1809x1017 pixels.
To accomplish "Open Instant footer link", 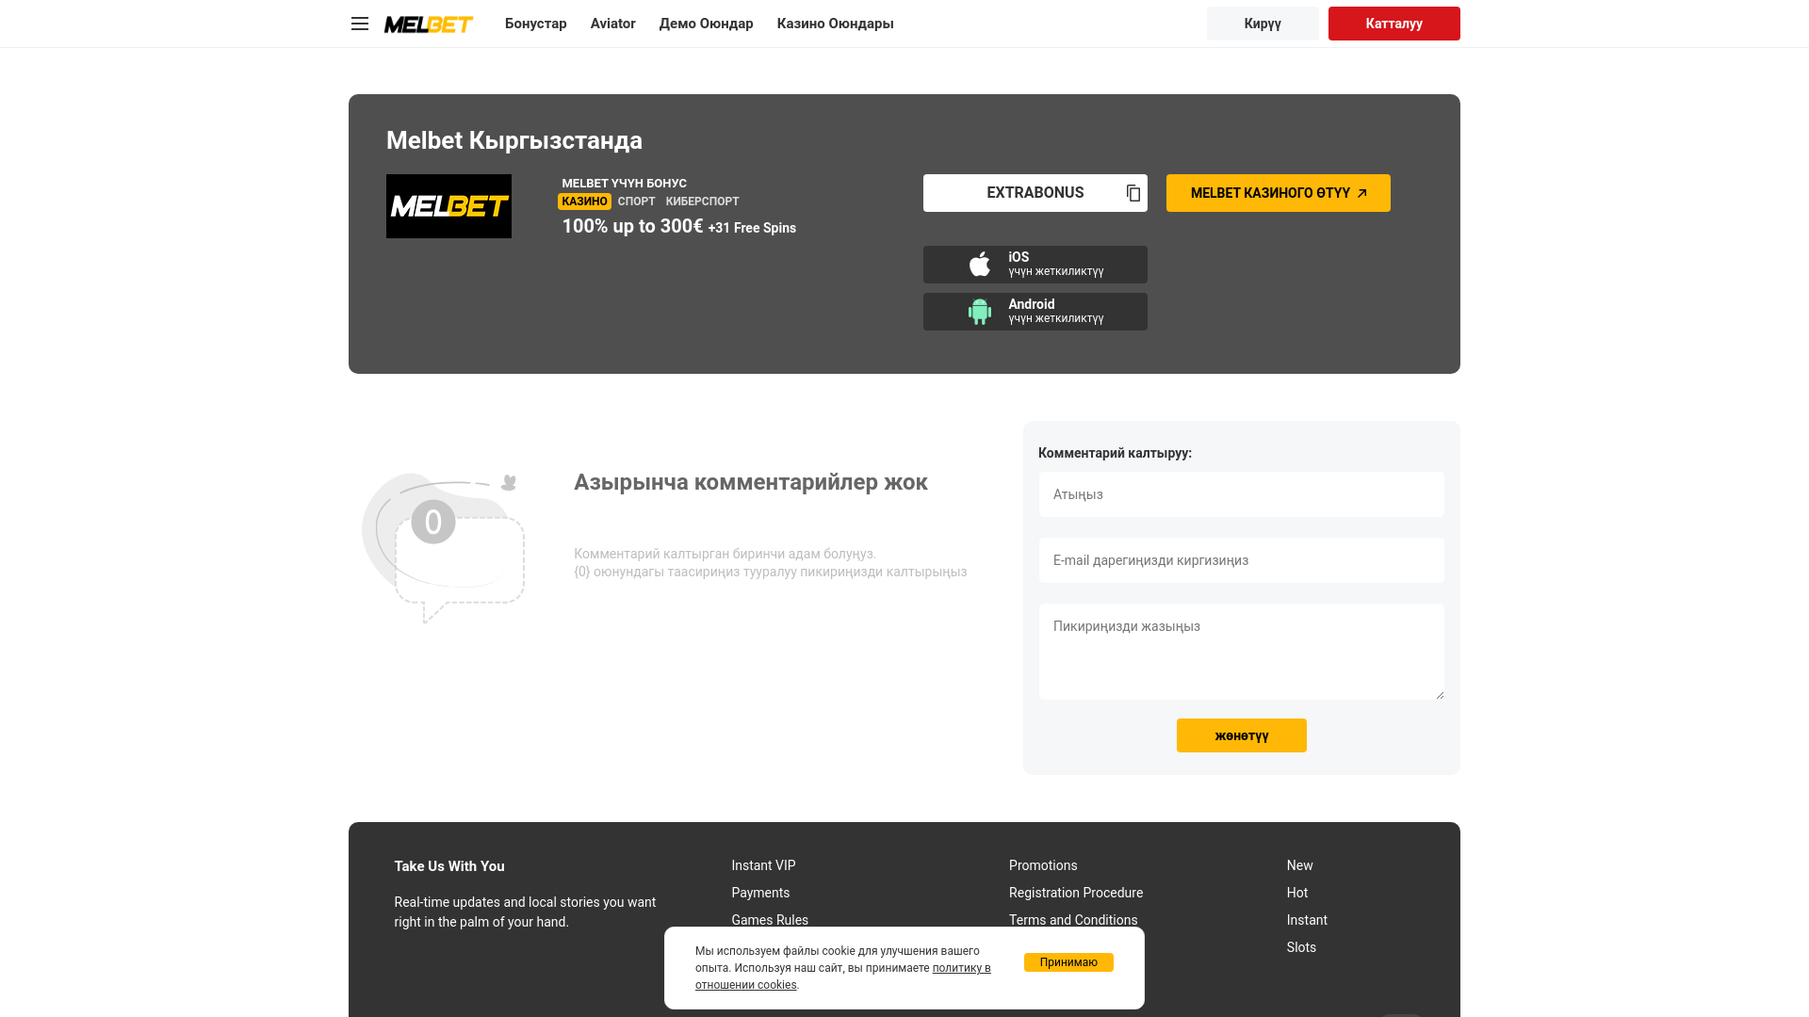I will [x=1307, y=920].
